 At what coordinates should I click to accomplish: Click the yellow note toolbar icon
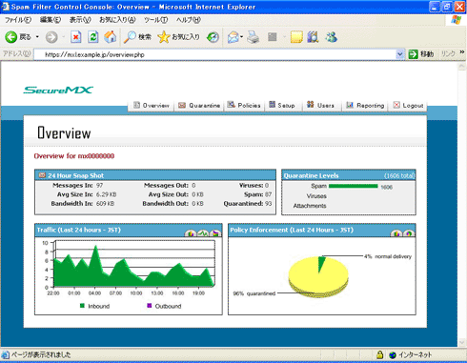[x=296, y=37]
